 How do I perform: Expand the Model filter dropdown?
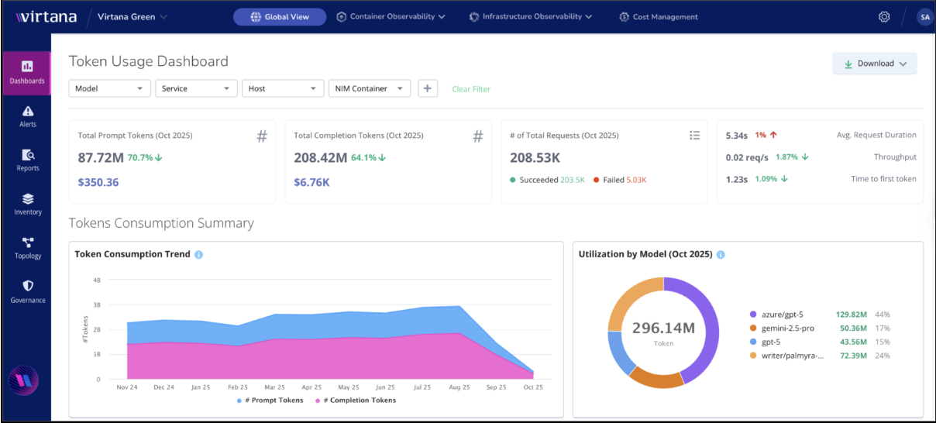[x=109, y=88]
